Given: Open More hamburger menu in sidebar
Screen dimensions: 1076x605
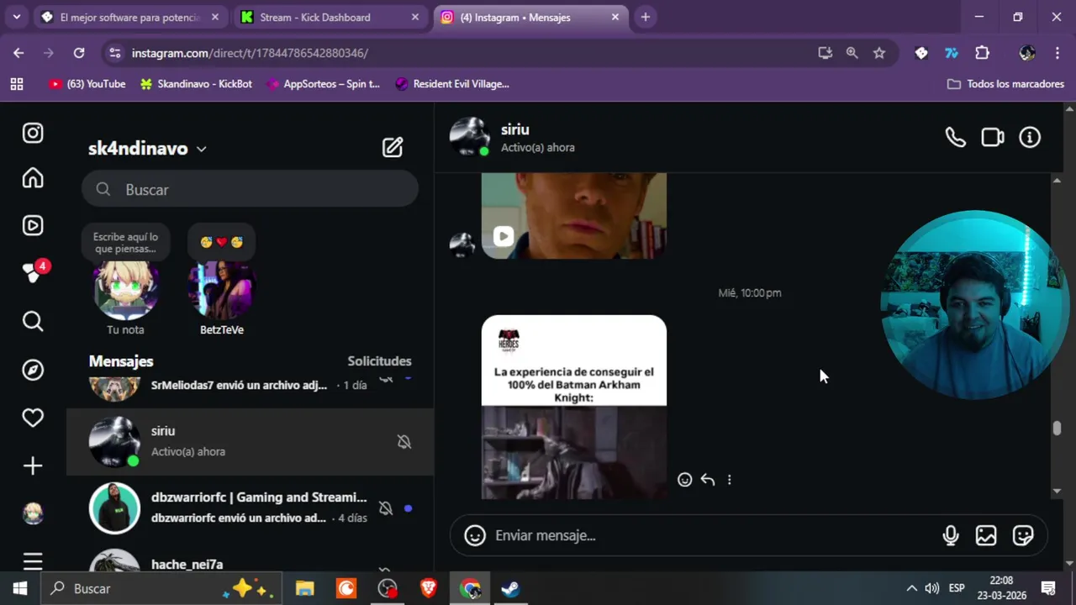Looking at the screenshot, I should point(33,560).
